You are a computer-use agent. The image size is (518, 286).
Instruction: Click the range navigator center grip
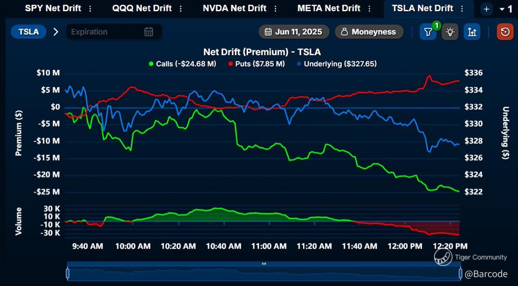point(264,264)
